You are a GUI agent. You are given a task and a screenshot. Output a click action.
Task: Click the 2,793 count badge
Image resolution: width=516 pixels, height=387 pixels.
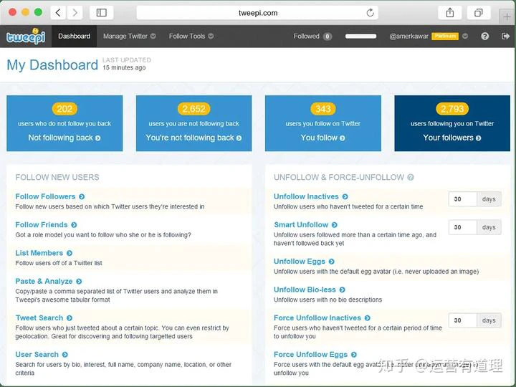coord(452,109)
